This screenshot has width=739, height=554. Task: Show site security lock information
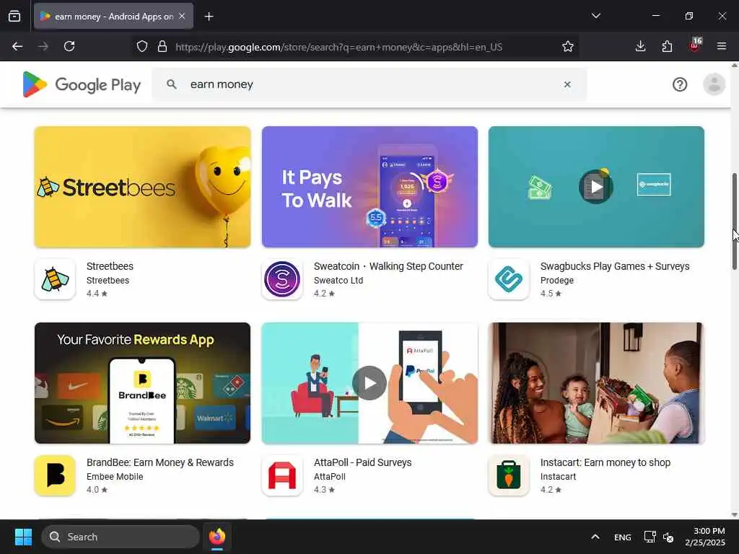coord(162,46)
